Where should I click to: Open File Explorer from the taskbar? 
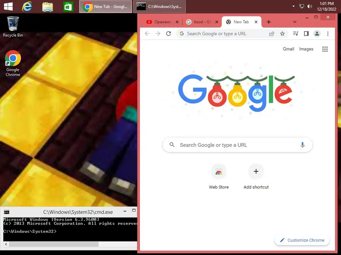pos(47,7)
